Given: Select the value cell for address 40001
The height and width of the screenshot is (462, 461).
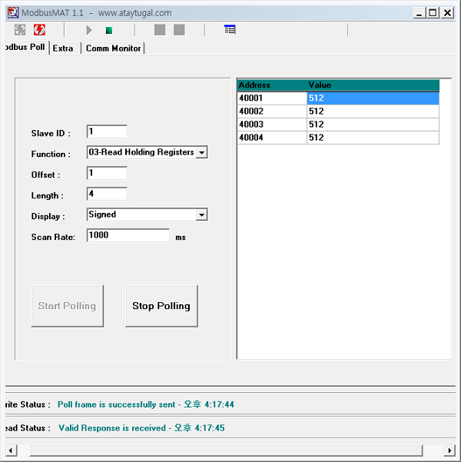Looking at the screenshot, I should pos(373,98).
